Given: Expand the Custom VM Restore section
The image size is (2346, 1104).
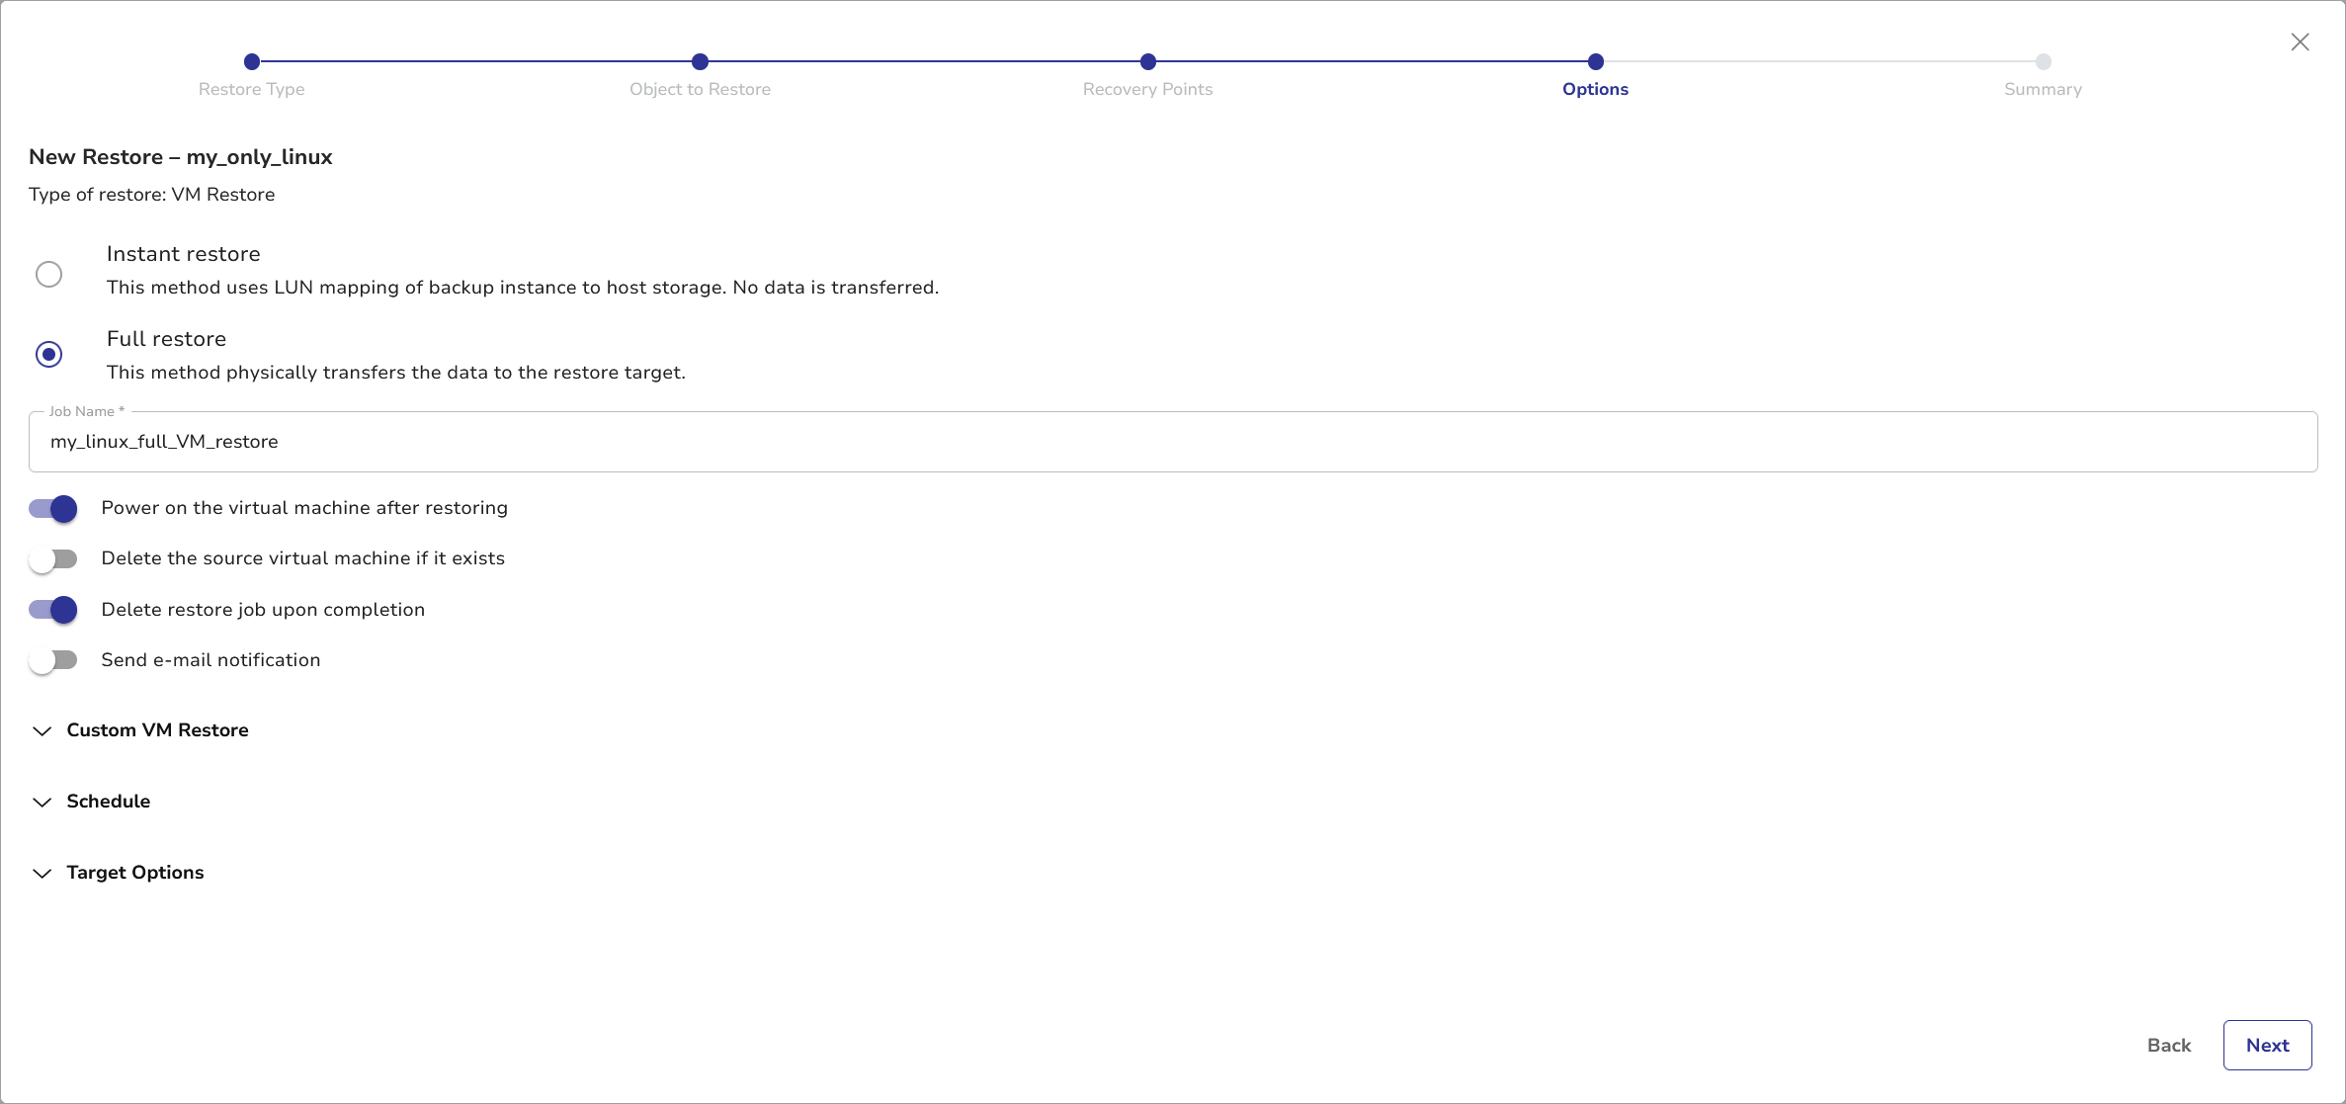Looking at the screenshot, I should (157, 730).
